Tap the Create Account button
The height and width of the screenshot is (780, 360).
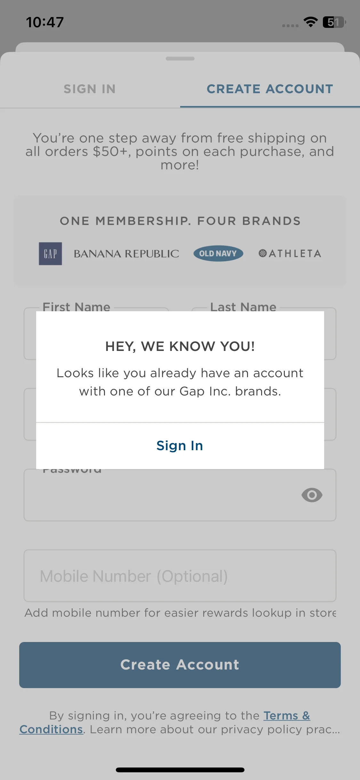pyautogui.click(x=180, y=665)
